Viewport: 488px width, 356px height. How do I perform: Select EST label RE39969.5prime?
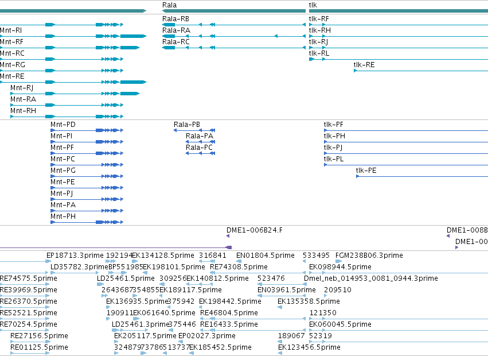click(29, 290)
